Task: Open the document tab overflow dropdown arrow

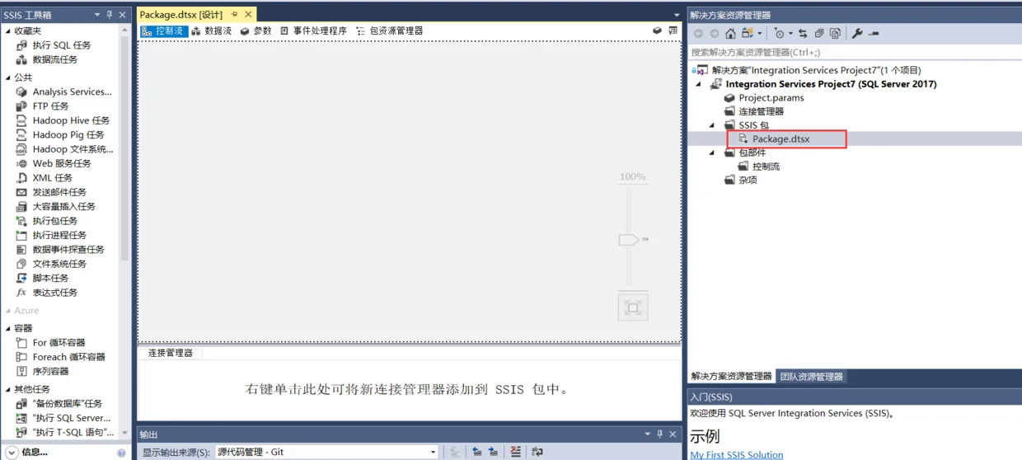Action: (x=677, y=15)
